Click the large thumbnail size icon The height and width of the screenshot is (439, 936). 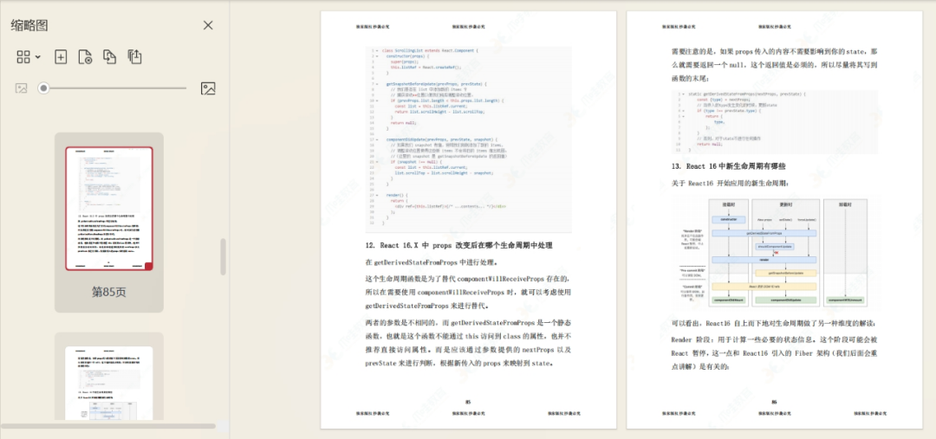click(x=208, y=88)
